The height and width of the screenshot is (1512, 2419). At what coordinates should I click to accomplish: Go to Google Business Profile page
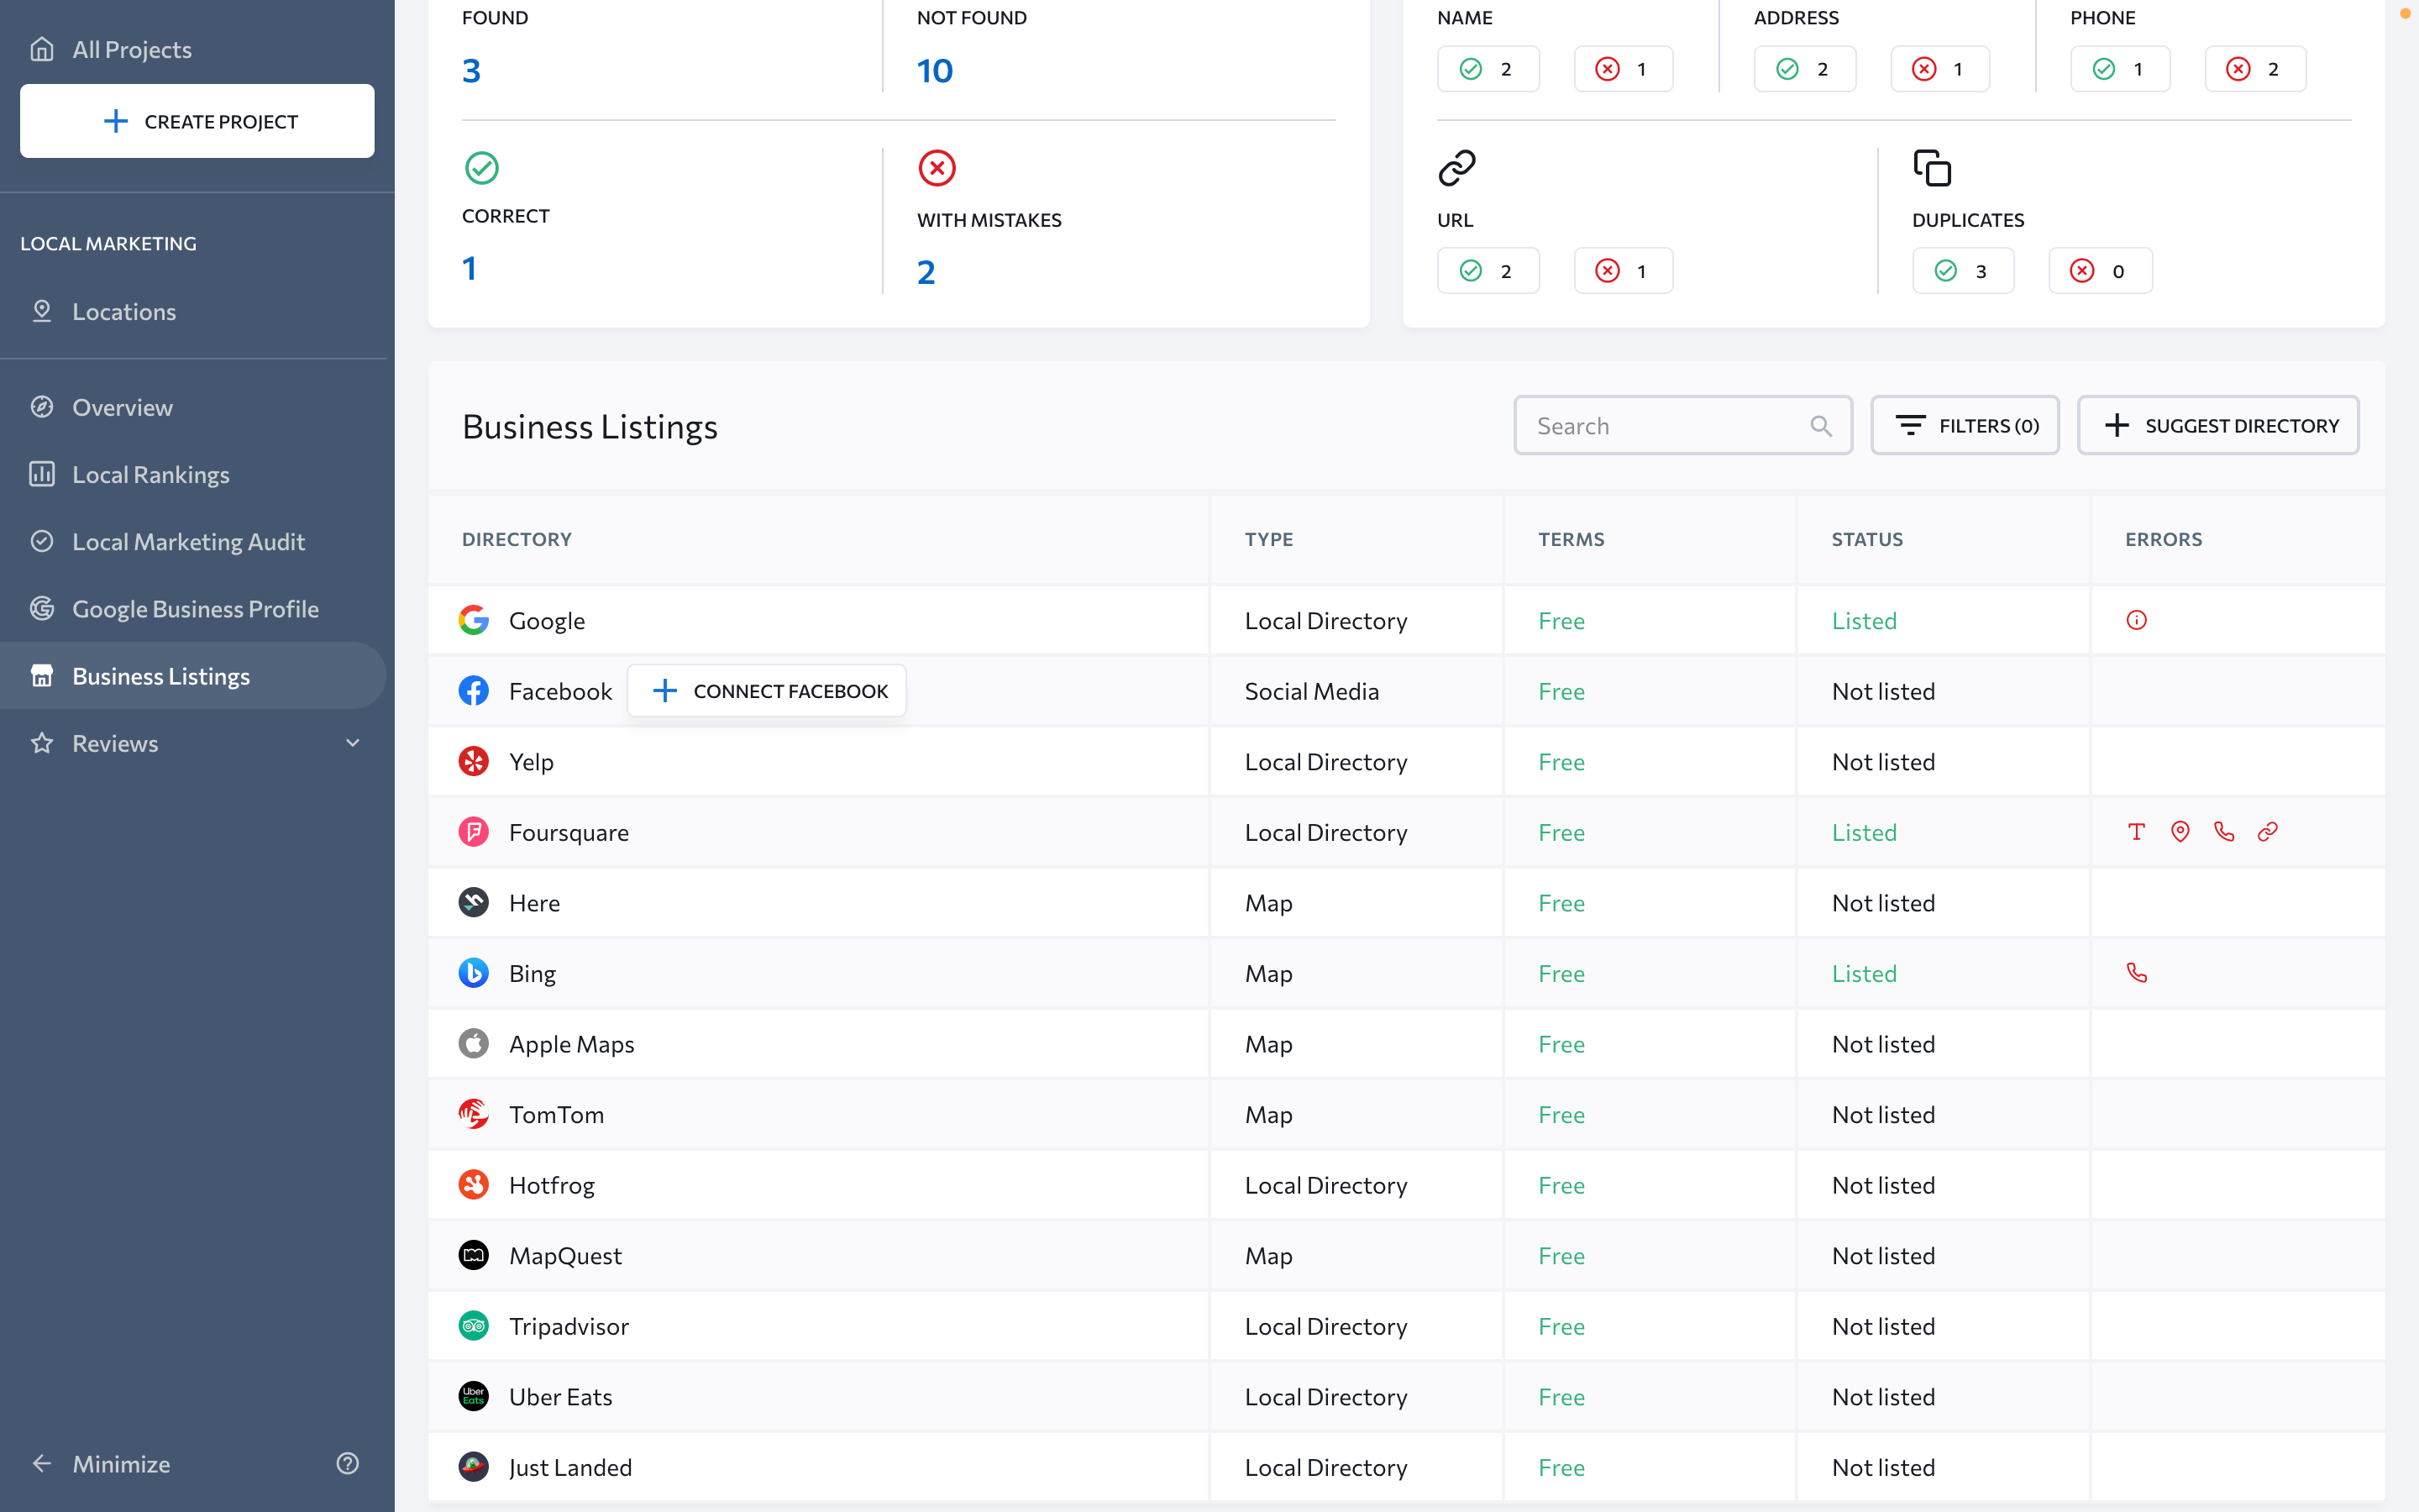pos(195,609)
